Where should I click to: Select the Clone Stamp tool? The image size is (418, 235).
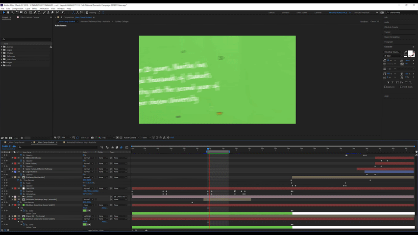point(48,13)
